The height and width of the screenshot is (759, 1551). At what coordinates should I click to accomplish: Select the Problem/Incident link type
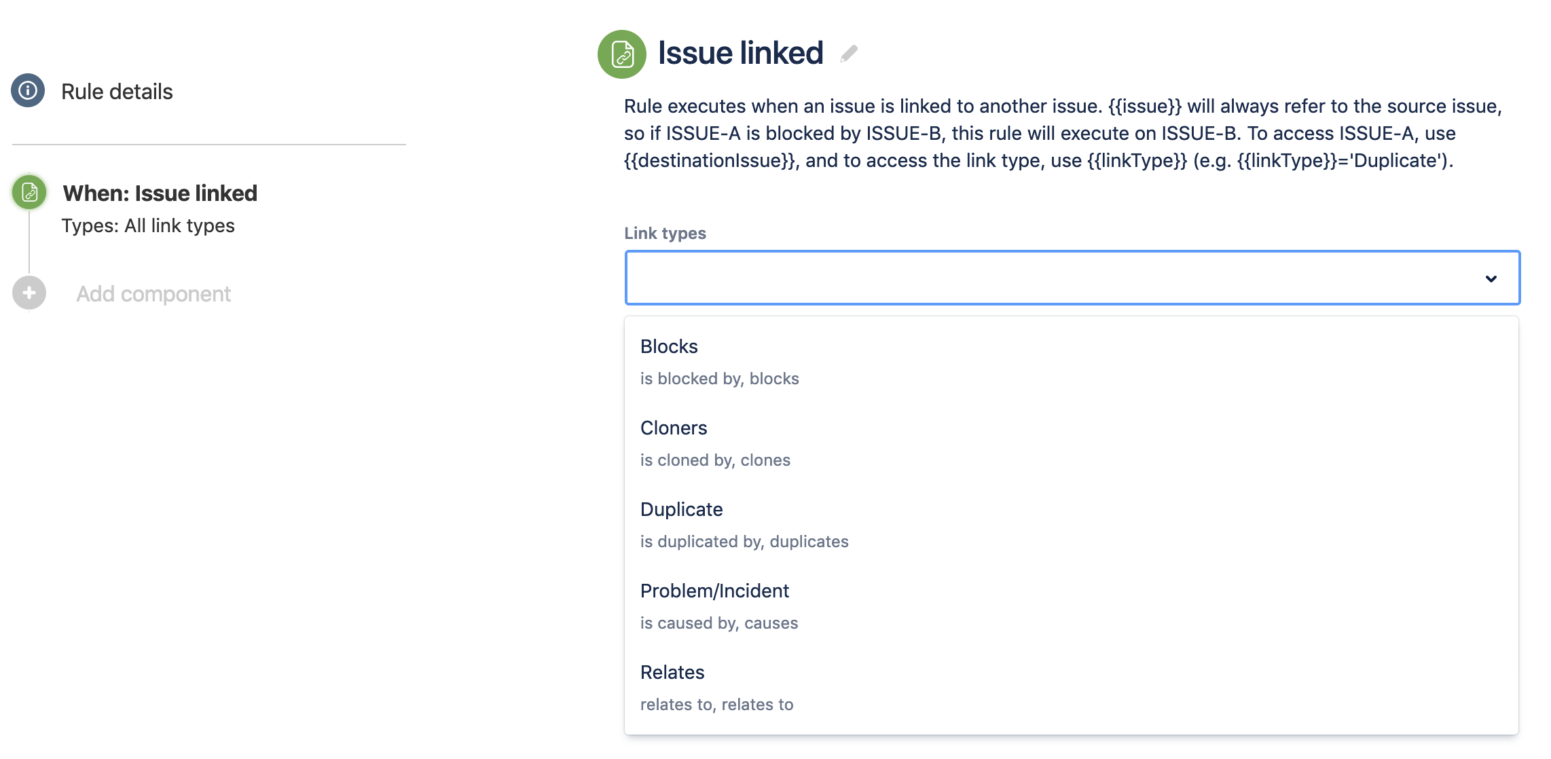[714, 591]
